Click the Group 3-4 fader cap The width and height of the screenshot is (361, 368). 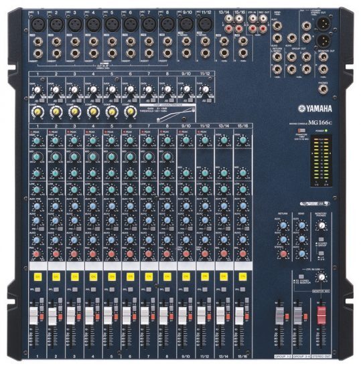[298, 316]
